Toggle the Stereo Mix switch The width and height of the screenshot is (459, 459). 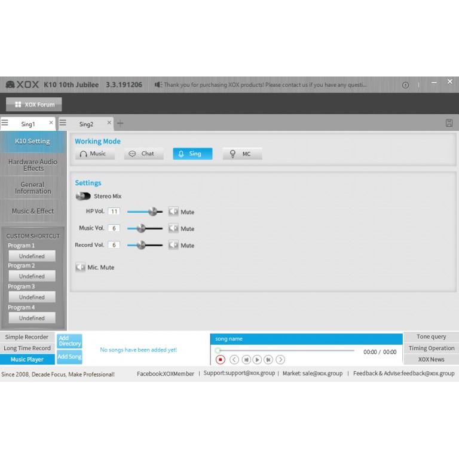(83, 196)
